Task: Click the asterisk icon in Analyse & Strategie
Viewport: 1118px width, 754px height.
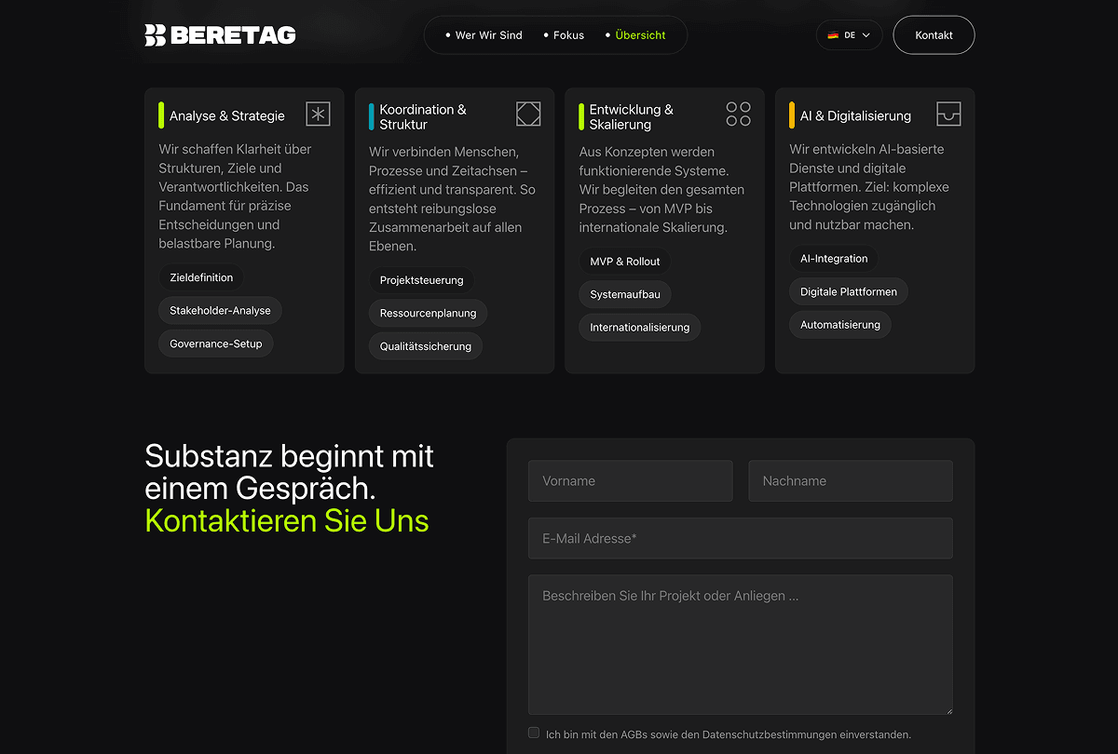Action: [x=319, y=114]
